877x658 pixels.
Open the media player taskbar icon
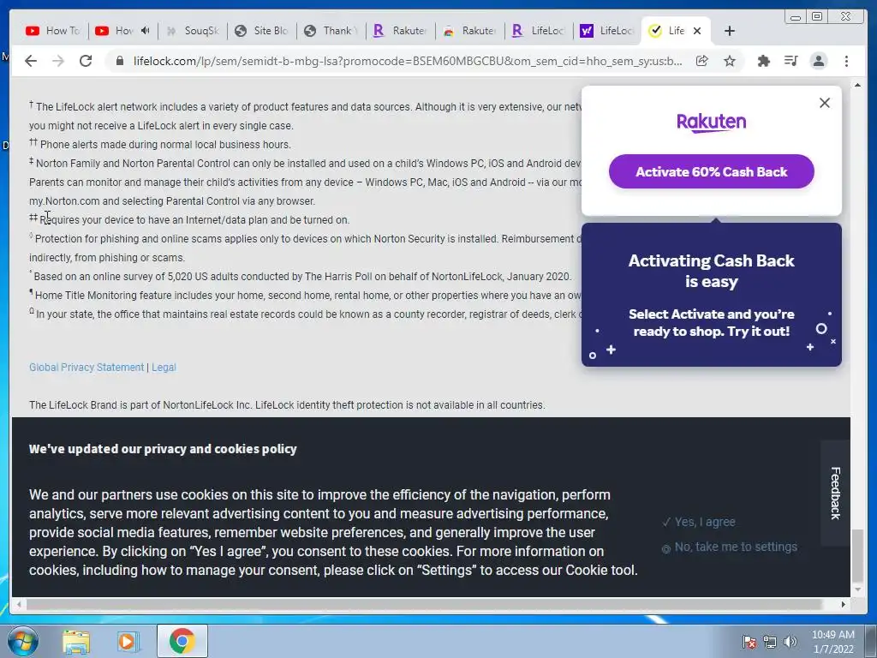pos(128,641)
